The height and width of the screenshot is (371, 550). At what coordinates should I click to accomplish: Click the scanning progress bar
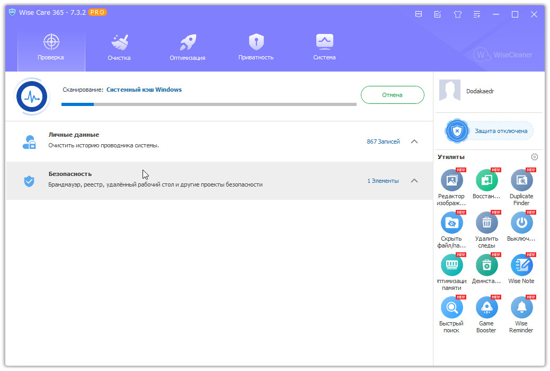209,104
